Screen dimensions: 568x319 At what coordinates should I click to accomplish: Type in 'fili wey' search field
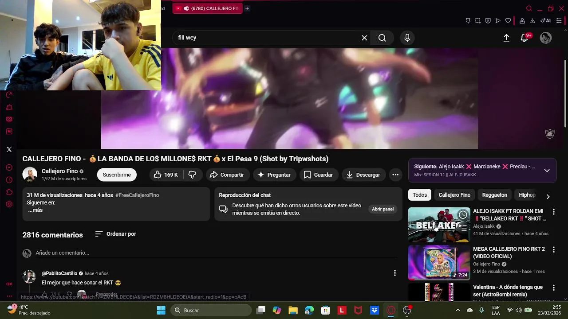pos(266,38)
